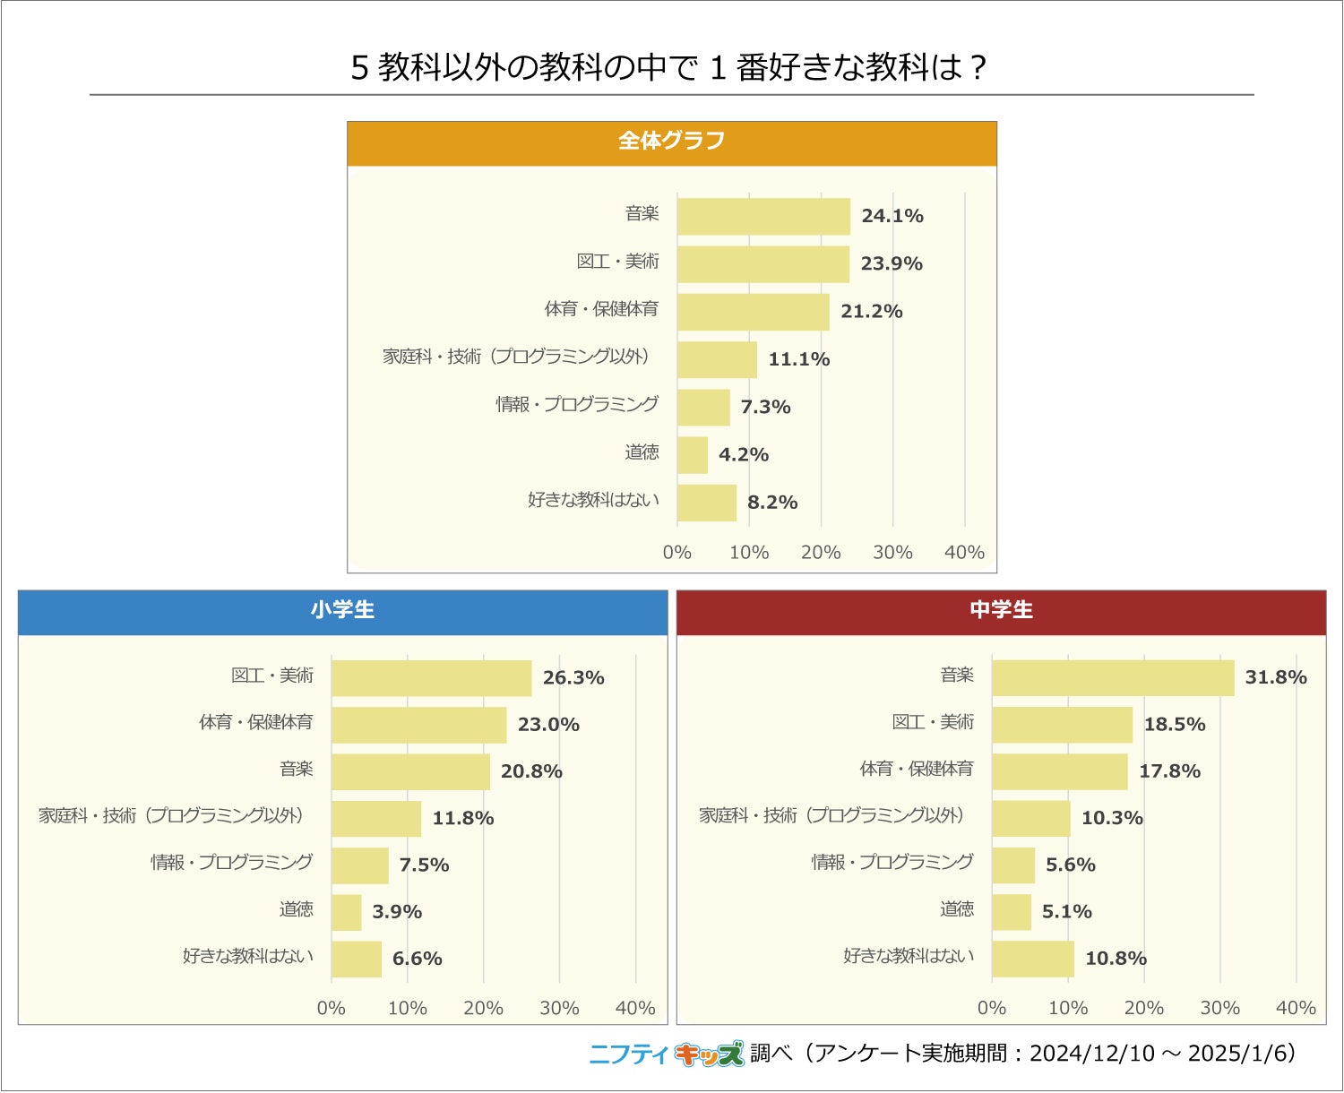Click the 23.0% 体育・保健体育 bar for 小学生
This screenshot has width=1344, height=1093.
pos(418,725)
